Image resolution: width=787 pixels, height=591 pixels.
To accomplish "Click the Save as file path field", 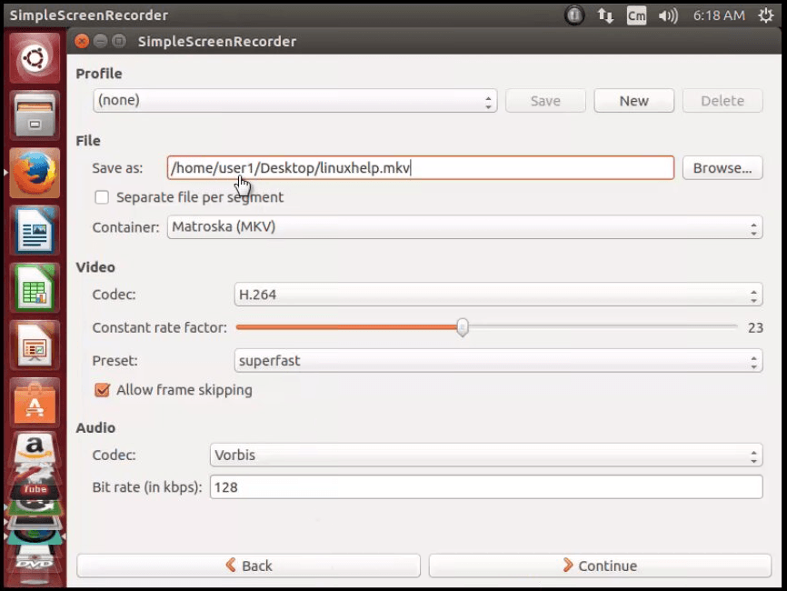I will click(x=421, y=167).
